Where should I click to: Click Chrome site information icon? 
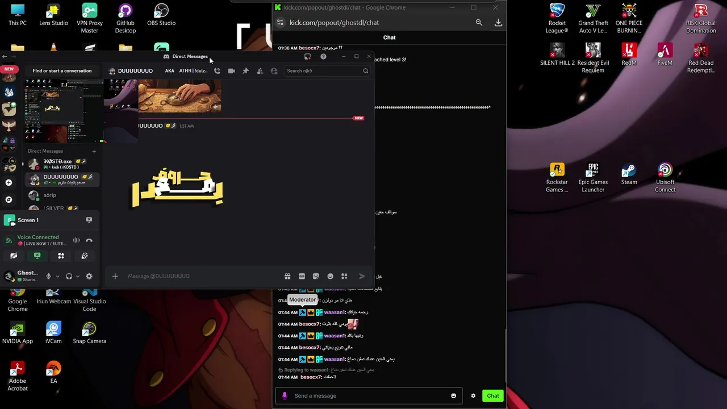tap(280, 23)
